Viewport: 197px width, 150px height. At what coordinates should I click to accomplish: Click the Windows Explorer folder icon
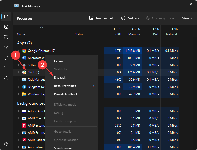(x=24, y=94)
